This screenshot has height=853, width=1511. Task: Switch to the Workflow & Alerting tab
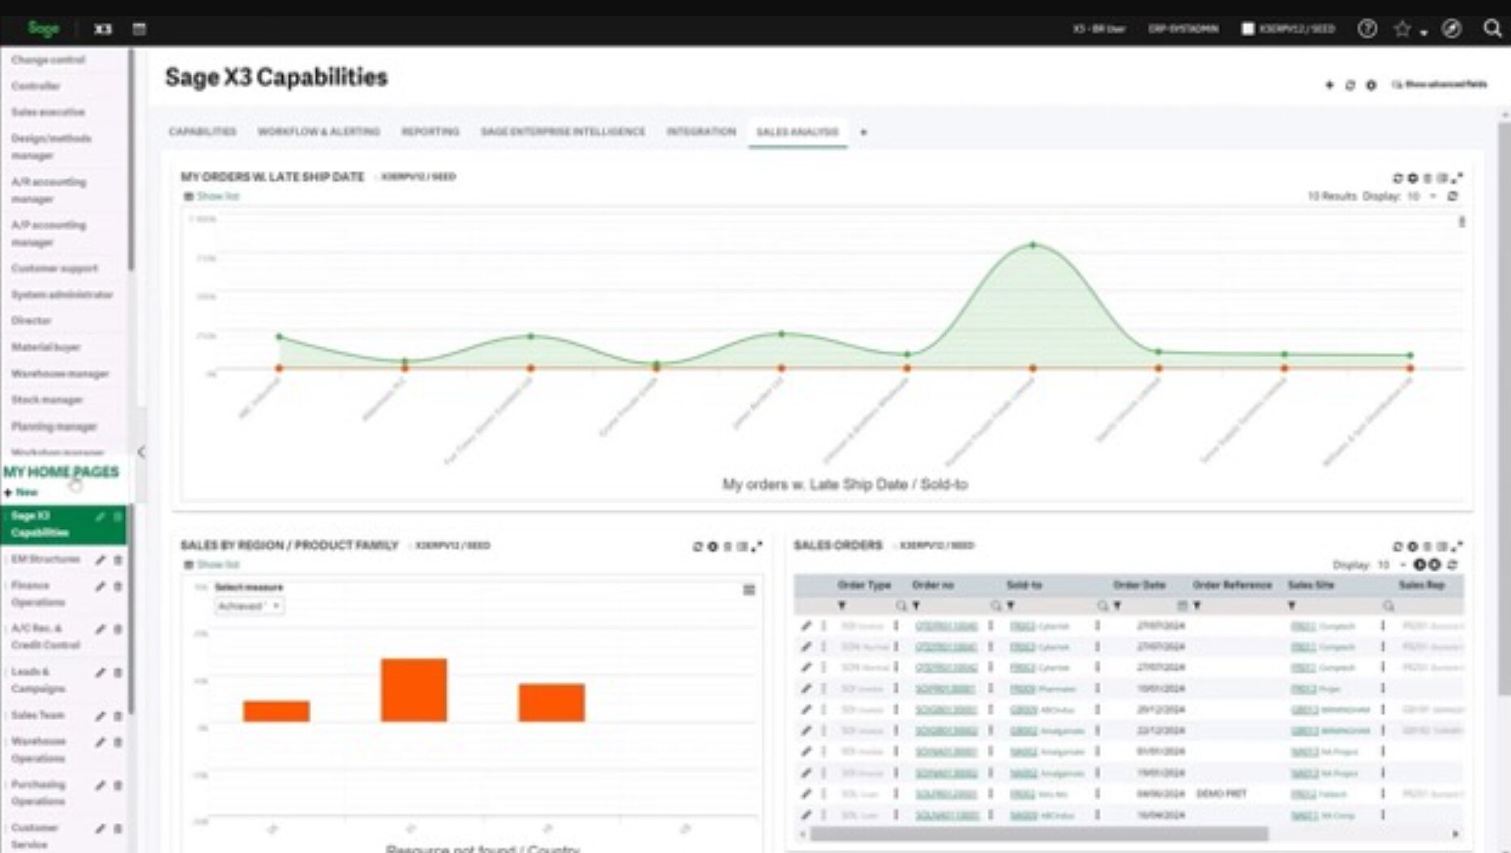[x=319, y=131]
